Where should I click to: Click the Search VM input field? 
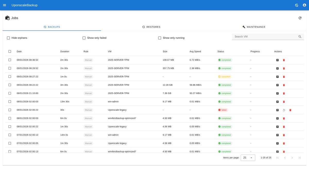[x=264, y=37]
